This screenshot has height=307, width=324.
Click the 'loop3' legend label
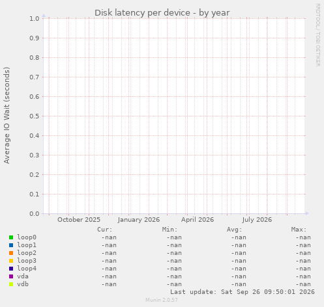27,261
